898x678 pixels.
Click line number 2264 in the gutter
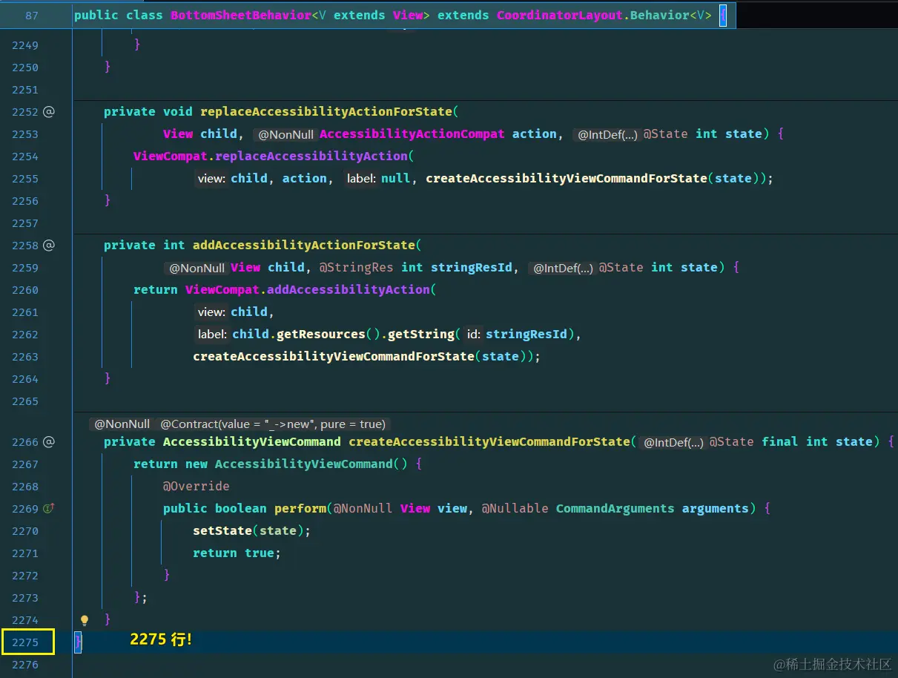pos(24,379)
